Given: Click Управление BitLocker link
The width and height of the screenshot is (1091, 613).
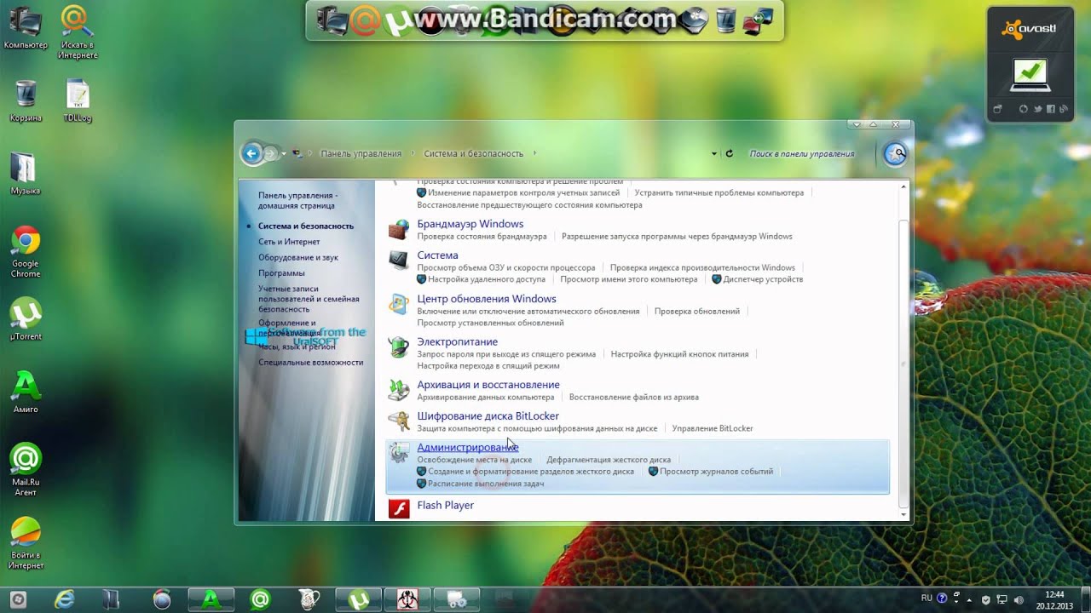Looking at the screenshot, I should 713,428.
